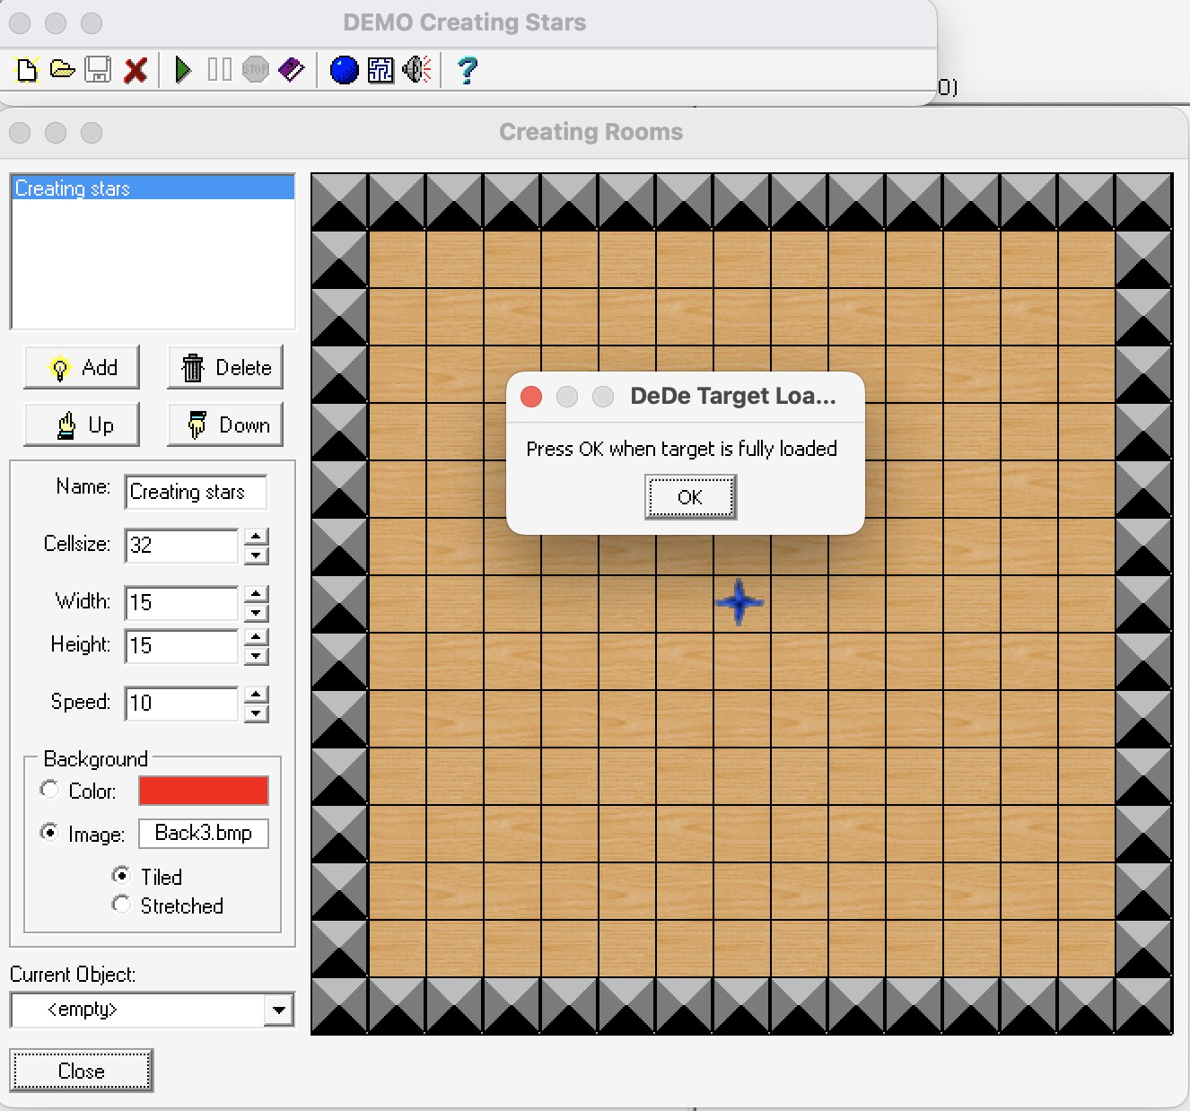This screenshot has width=1190, height=1111.
Task: Select 'Creating stars' in the room list
Action: click(153, 188)
